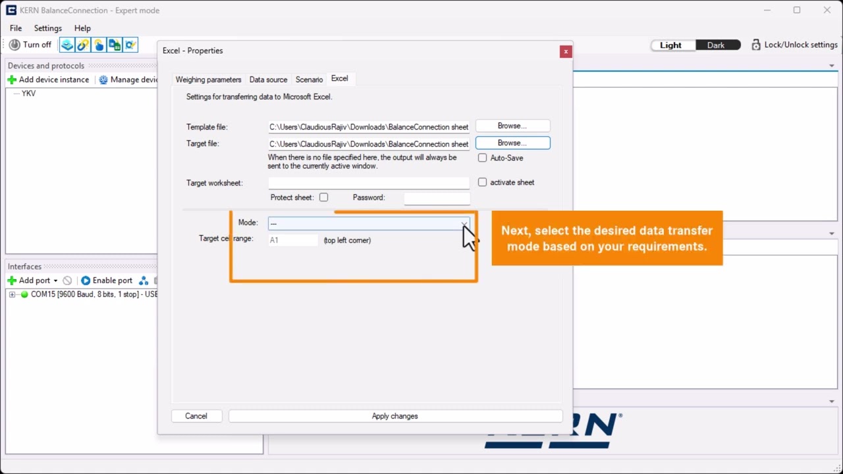The height and width of the screenshot is (474, 843).
Task: Click the Enable port play icon
Action: [x=86, y=280]
